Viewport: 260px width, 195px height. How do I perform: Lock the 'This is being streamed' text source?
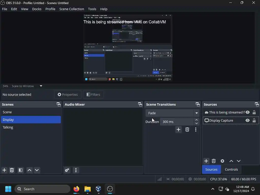pyautogui.click(x=254, y=112)
